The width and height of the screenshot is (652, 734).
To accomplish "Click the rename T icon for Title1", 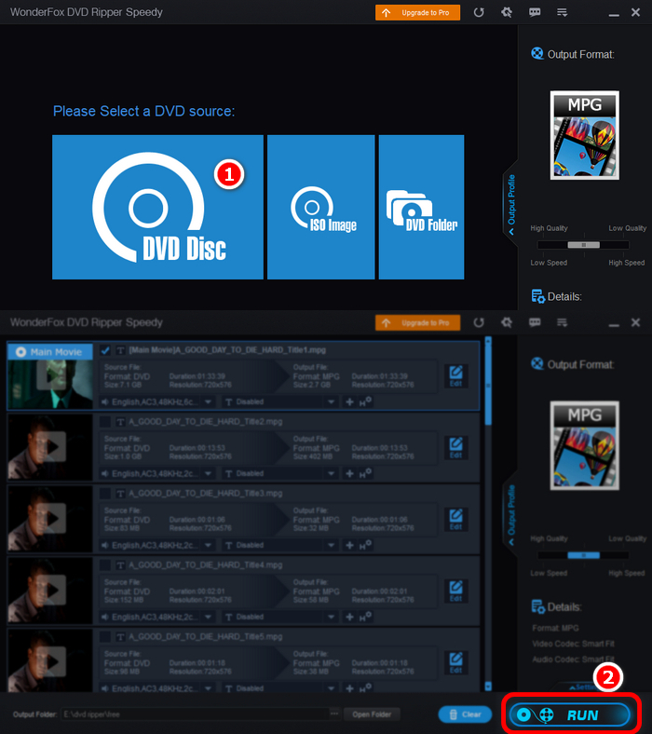I will pos(120,350).
